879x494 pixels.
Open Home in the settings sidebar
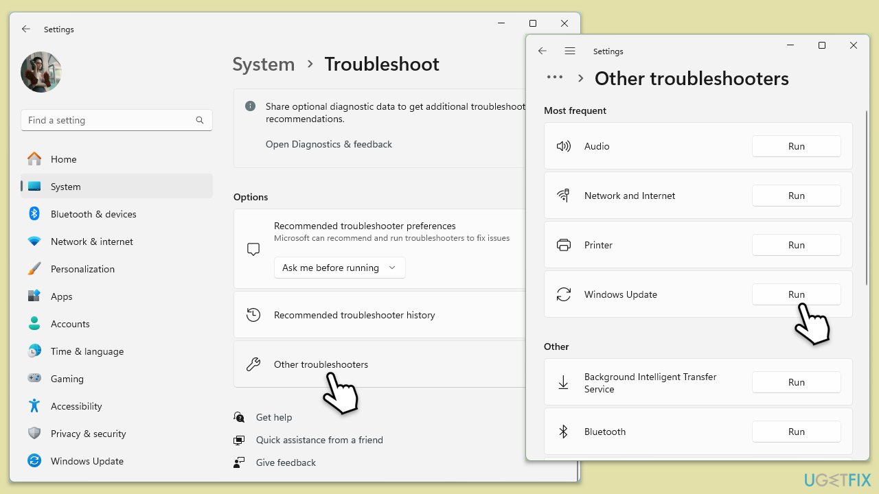[x=117, y=159]
